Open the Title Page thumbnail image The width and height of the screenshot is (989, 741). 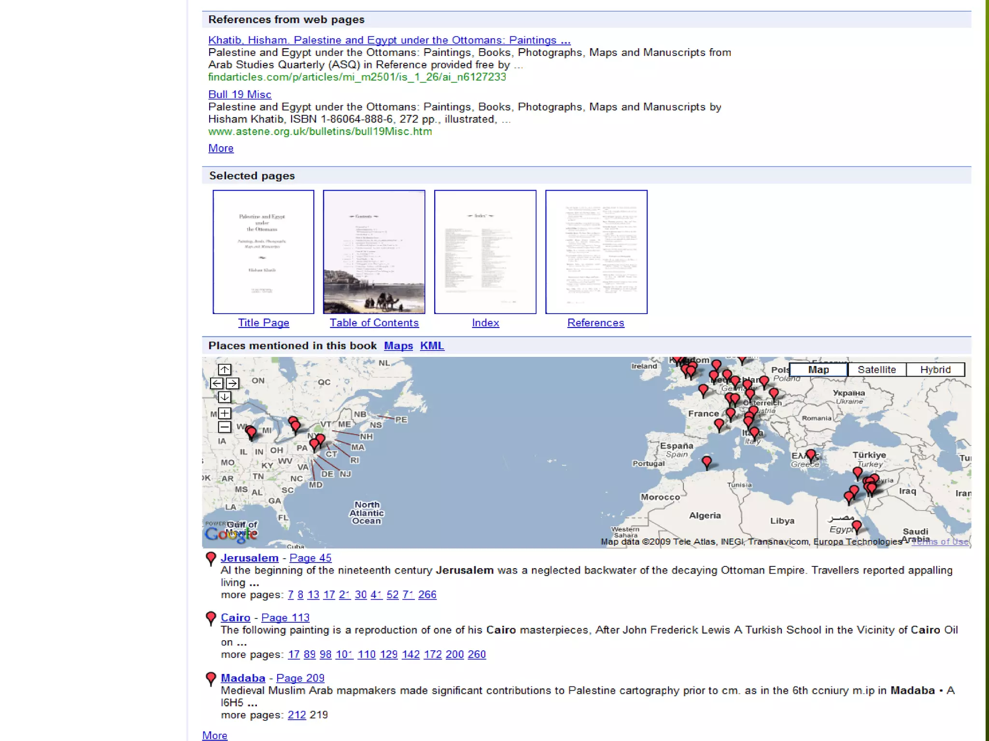point(263,252)
